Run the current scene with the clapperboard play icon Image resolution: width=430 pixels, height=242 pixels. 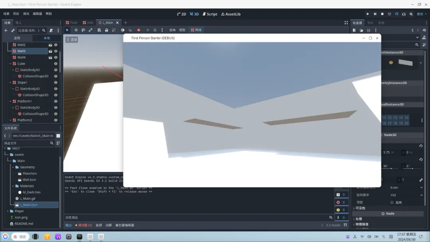pyautogui.click(x=404, y=14)
